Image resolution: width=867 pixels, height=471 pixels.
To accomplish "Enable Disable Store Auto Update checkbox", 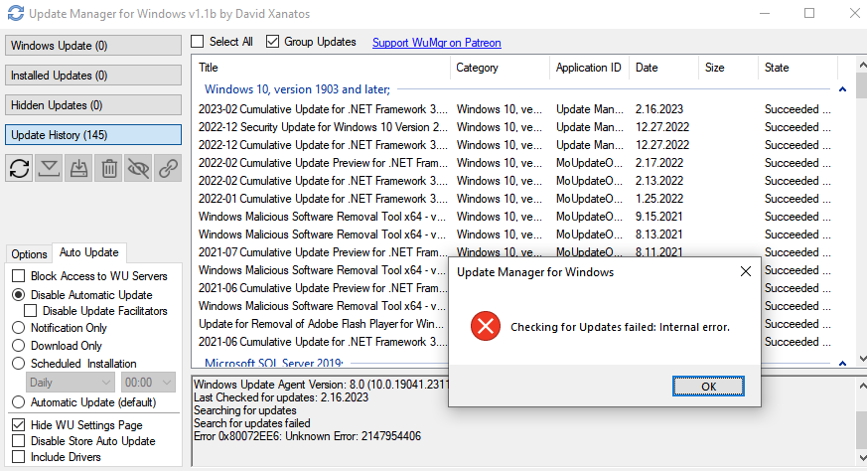I will coord(18,440).
